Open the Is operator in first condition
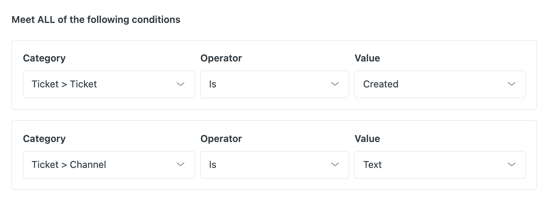Screen dimensions: 549x200 coord(268,84)
